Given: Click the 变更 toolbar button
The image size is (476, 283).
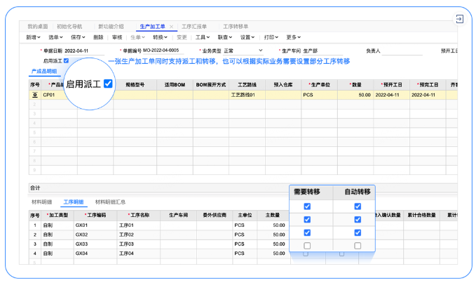Looking at the screenshot, I should [182, 37].
